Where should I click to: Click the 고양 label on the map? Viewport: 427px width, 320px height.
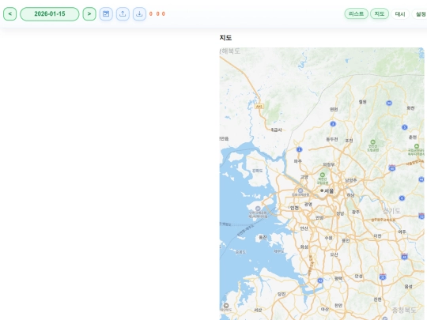[304, 177]
